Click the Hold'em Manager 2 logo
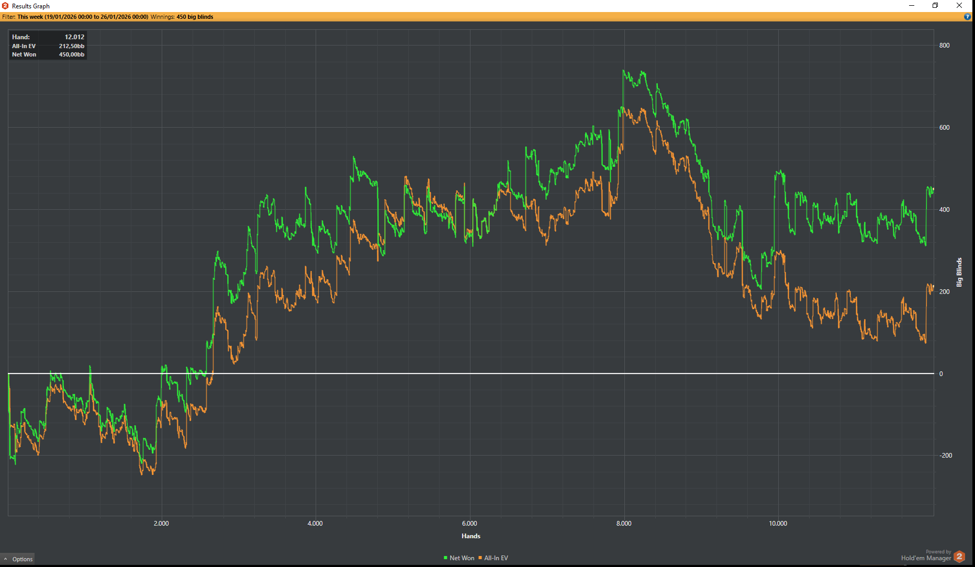This screenshot has height=567, width=975. pyautogui.click(x=959, y=557)
